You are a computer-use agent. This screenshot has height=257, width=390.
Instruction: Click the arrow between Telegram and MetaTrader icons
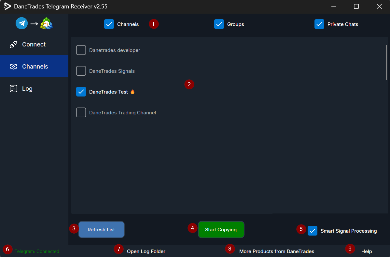point(34,24)
